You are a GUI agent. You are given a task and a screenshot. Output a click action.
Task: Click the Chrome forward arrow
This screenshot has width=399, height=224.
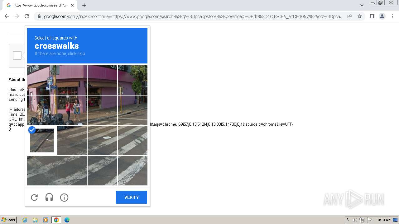click(17, 16)
